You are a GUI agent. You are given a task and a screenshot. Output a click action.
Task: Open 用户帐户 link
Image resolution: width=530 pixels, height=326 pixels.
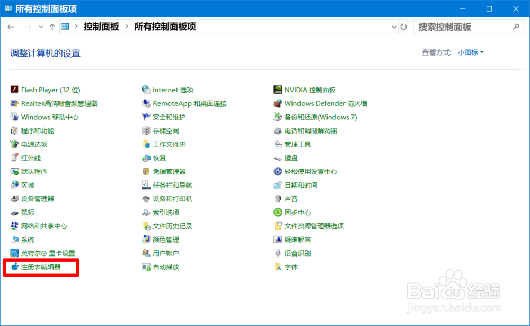[166, 253]
